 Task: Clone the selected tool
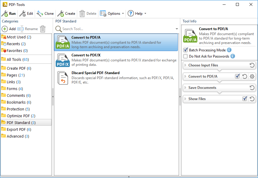(45, 14)
